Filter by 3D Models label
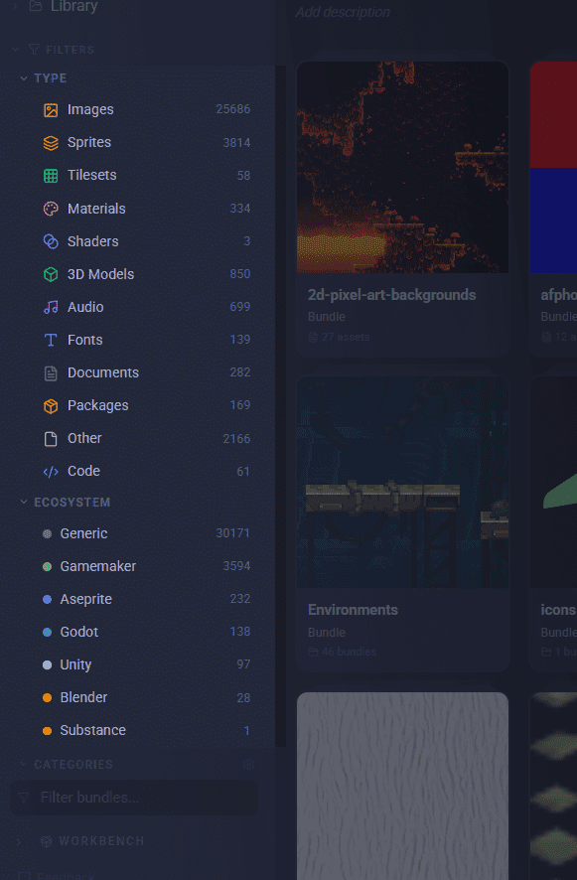Screen dimensions: 577x880 (x=101, y=274)
